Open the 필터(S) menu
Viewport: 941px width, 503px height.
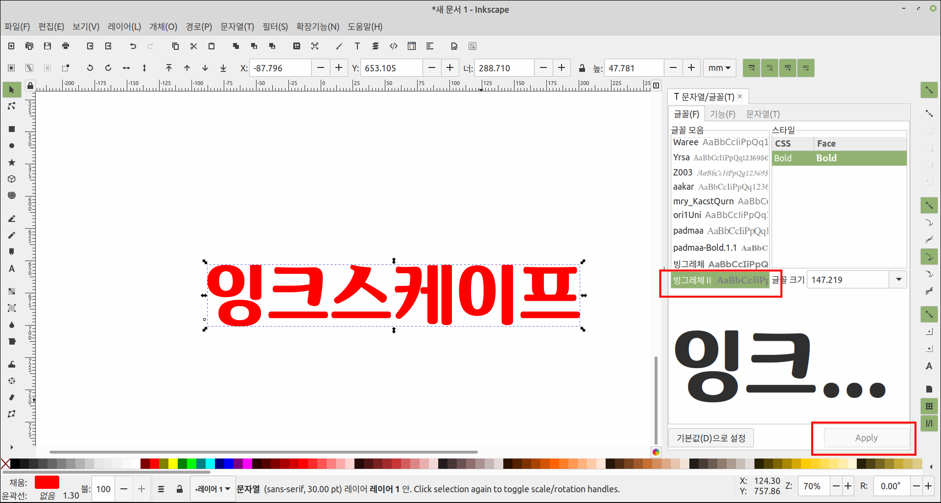(275, 27)
